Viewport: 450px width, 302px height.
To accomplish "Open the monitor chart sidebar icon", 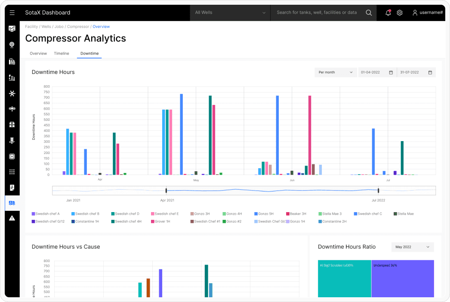I will click(12, 29).
